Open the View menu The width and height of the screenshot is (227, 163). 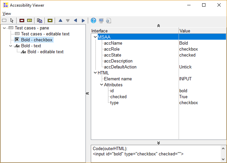pos(7,14)
